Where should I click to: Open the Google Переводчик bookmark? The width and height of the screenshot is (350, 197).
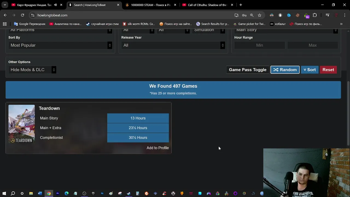(30, 24)
